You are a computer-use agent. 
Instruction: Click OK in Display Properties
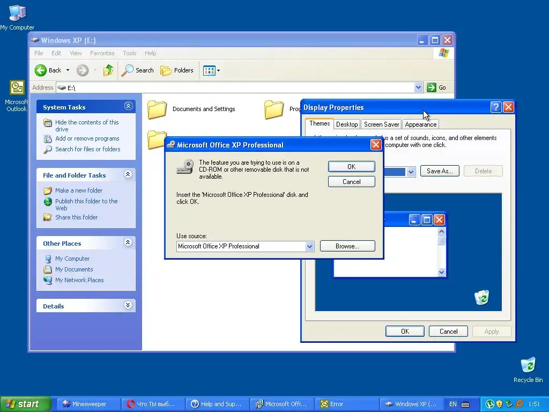coord(405,332)
